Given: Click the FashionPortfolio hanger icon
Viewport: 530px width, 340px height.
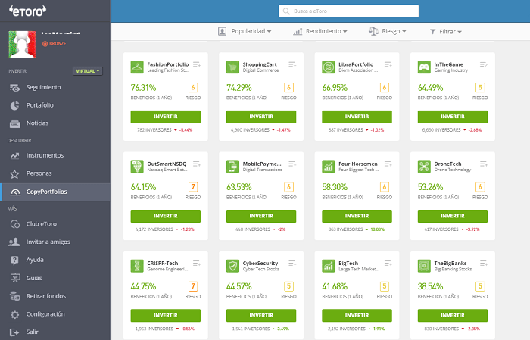Looking at the screenshot, I should pos(137,67).
